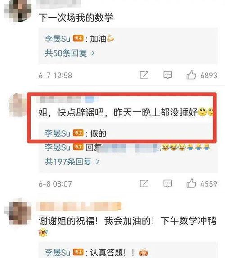View avatar of the 谢谢姐的祝福 commenter
This screenshot has height=258, width=225.
pyautogui.click(x=18, y=212)
